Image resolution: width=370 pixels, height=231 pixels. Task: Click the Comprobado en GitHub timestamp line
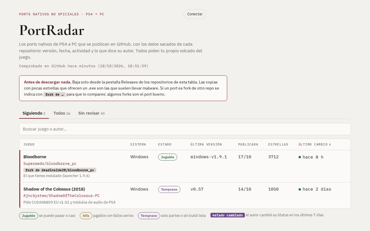click(84, 66)
